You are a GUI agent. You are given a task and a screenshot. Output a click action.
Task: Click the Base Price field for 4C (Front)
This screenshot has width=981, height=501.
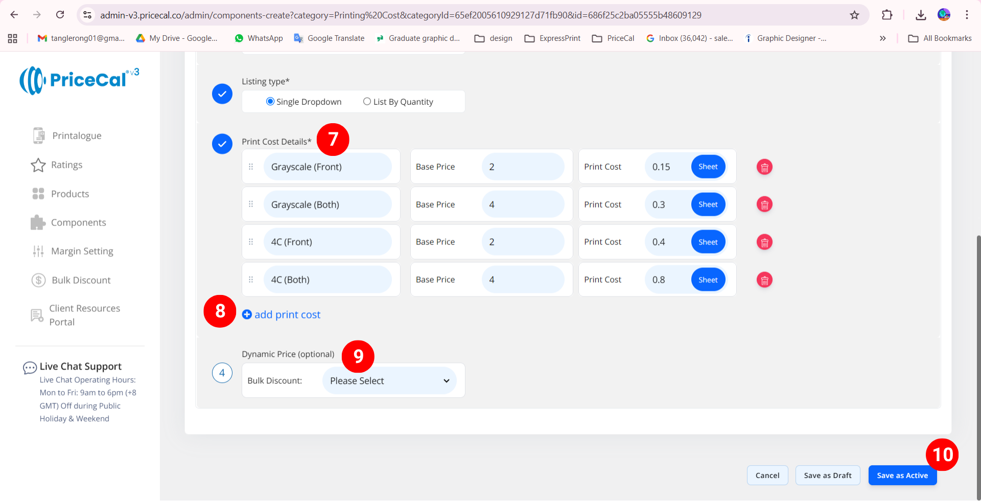[523, 242]
